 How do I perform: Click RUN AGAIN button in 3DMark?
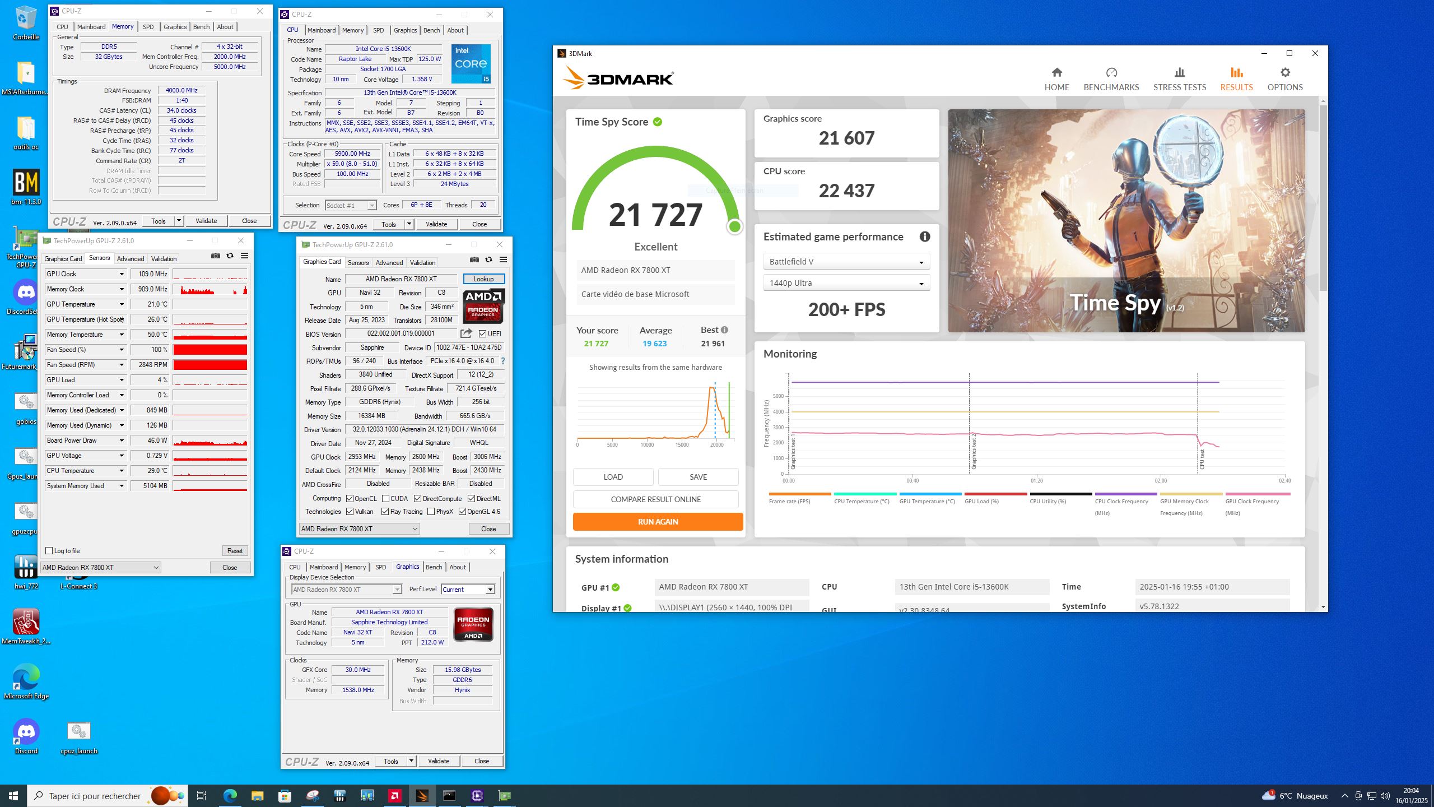coord(658,521)
